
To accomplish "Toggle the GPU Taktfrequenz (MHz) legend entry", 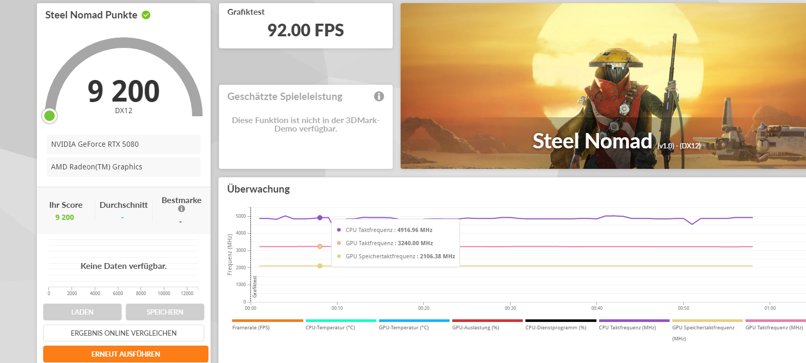I will pyautogui.click(x=775, y=324).
